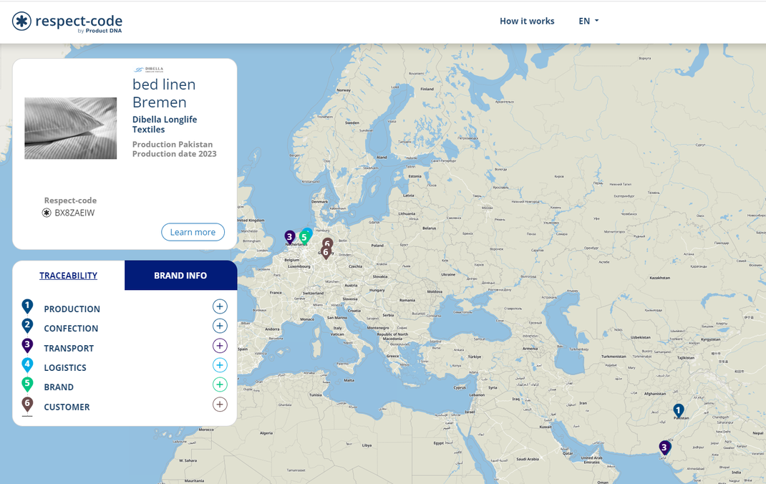Expand the CONFECTION section plus icon

pos(220,326)
